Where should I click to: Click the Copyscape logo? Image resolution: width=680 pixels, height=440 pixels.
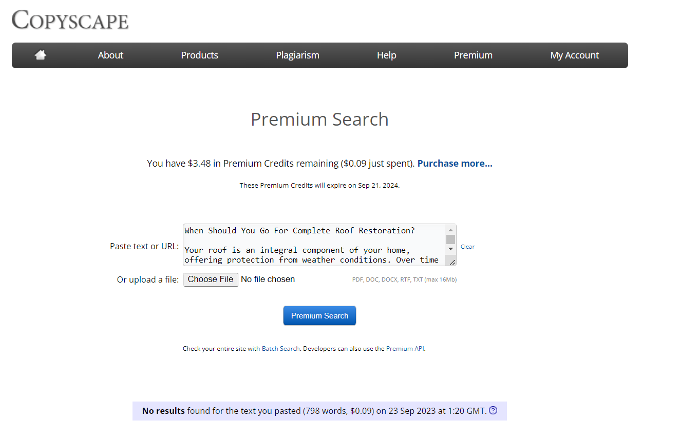click(70, 19)
